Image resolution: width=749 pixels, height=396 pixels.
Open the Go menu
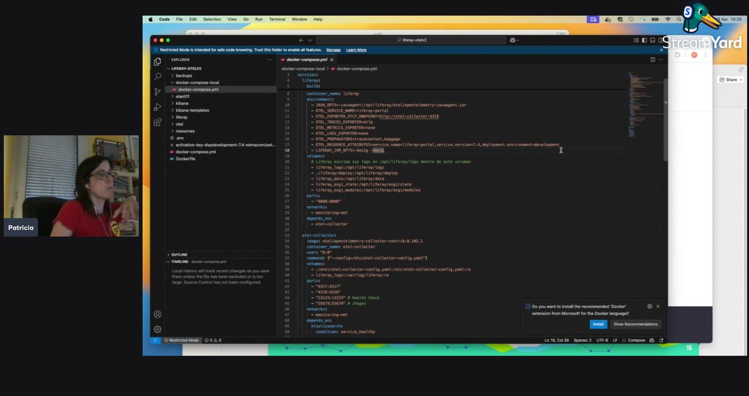tap(246, 19)
